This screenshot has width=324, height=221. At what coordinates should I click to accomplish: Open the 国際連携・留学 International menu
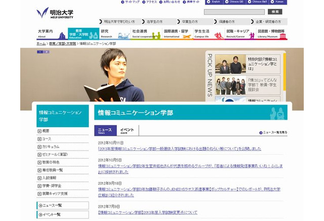pyautogui.click(x=178, y=34)
